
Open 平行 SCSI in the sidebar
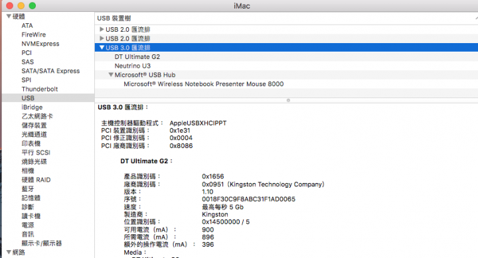click(36, 153)
